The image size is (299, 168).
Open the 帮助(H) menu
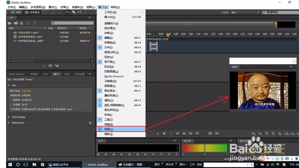(x=115, y=7)
